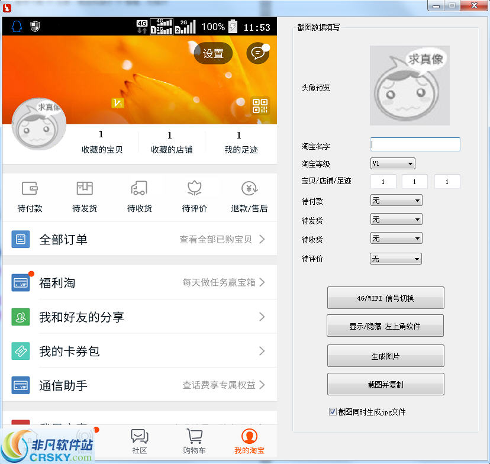Open 待评价 flower icon
Image resolution: width=490 pixels, height=464 pixels.
pos(194,188)
